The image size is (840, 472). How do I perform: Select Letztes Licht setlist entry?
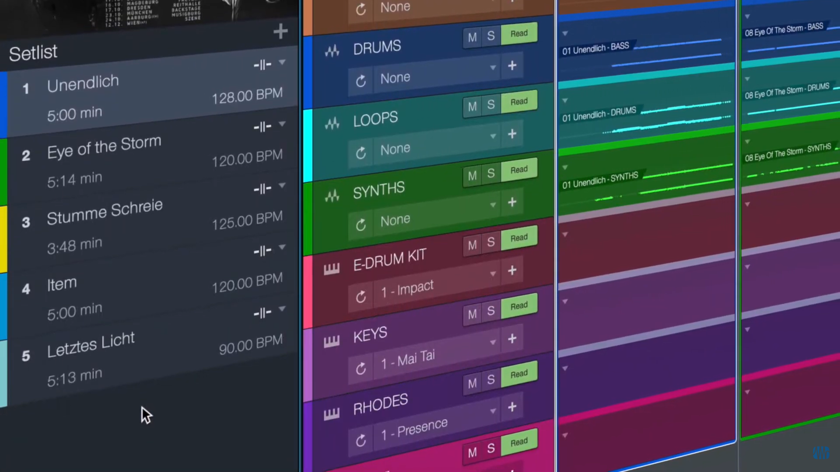[91, 345]
